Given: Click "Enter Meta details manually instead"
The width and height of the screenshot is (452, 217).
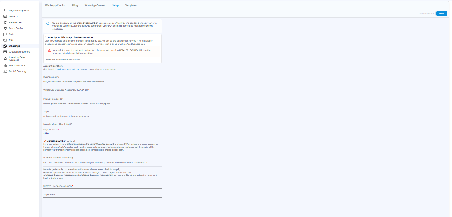Looking at the screenshot, I should pyautogui.click(x=63, y=60).
